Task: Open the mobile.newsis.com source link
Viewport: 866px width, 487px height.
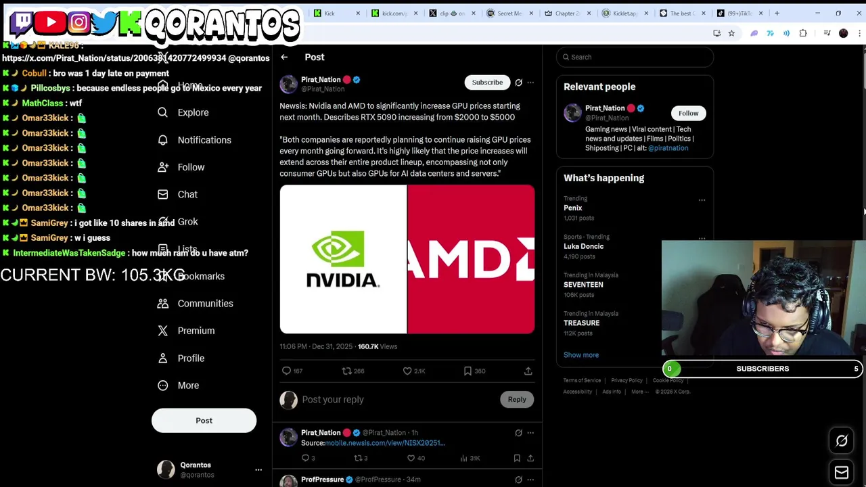Action: 385,443
